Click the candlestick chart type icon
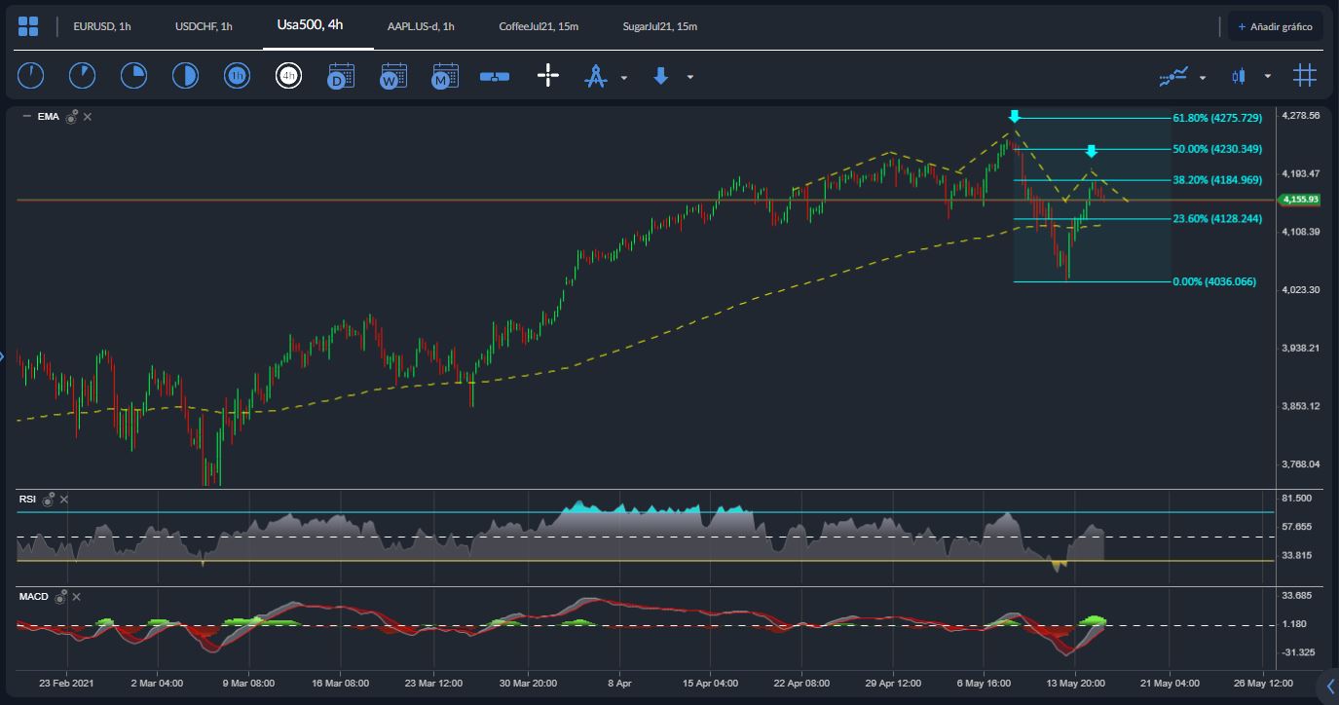Screen dimensions: 1339x705 pos(1239,76)
